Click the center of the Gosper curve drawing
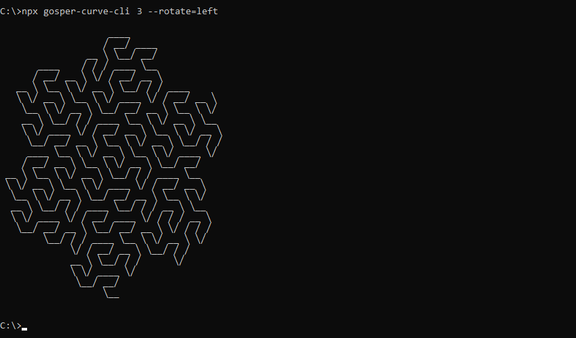Viewport: 576px width, 338px height. pos(114,167)
